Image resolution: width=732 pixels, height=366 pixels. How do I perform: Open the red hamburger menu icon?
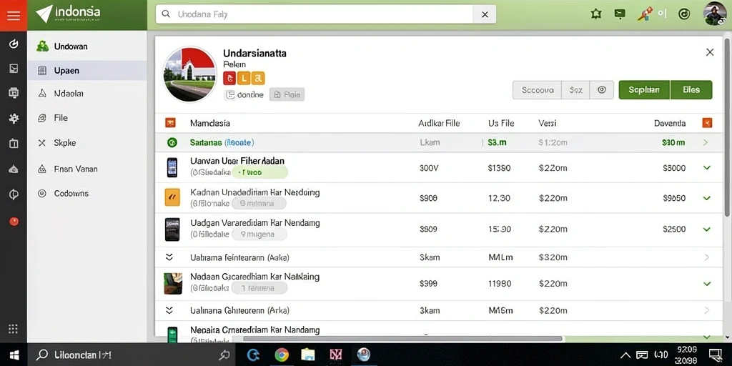click(14, 16)
